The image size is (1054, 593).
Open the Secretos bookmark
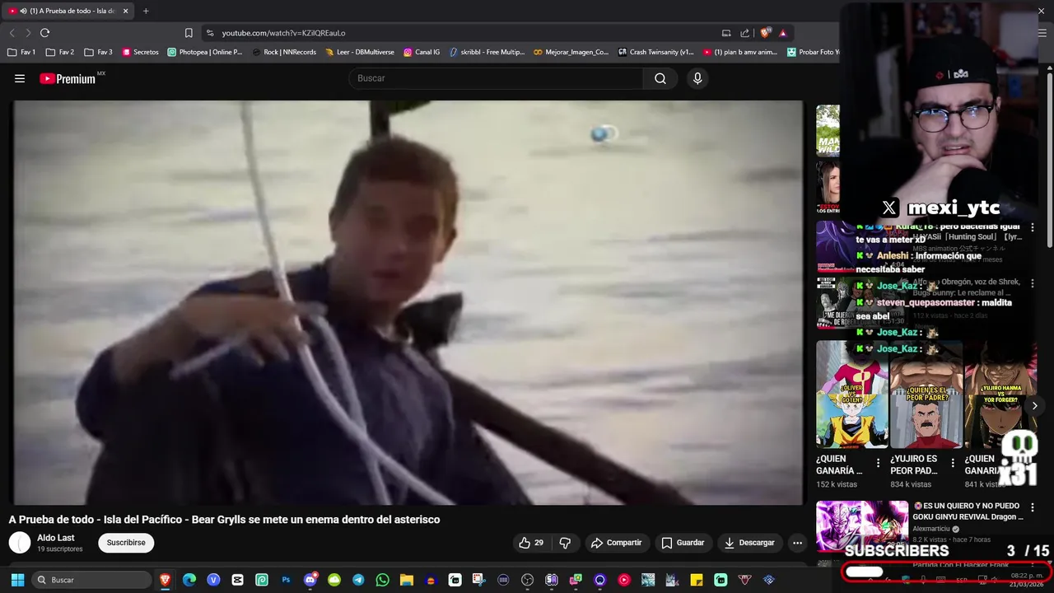pos(140,52)
